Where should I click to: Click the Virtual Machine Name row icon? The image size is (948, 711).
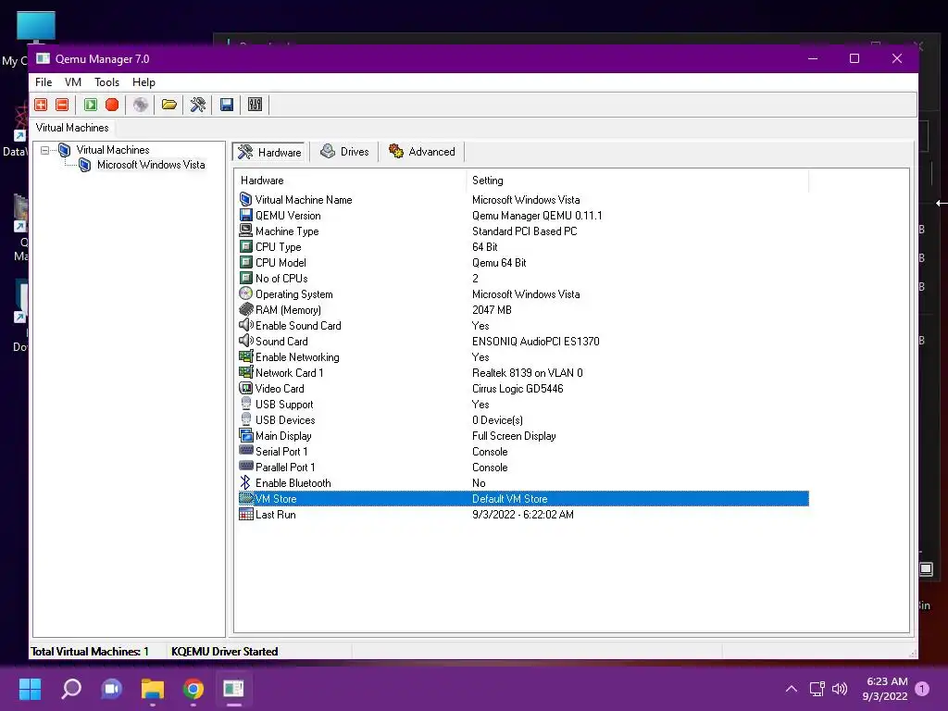245,200
